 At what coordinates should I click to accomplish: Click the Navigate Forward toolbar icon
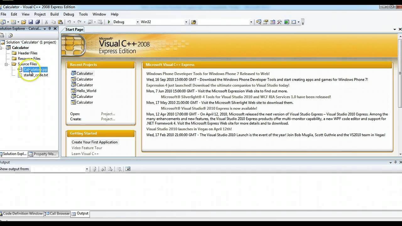click(x=100, y=22)
